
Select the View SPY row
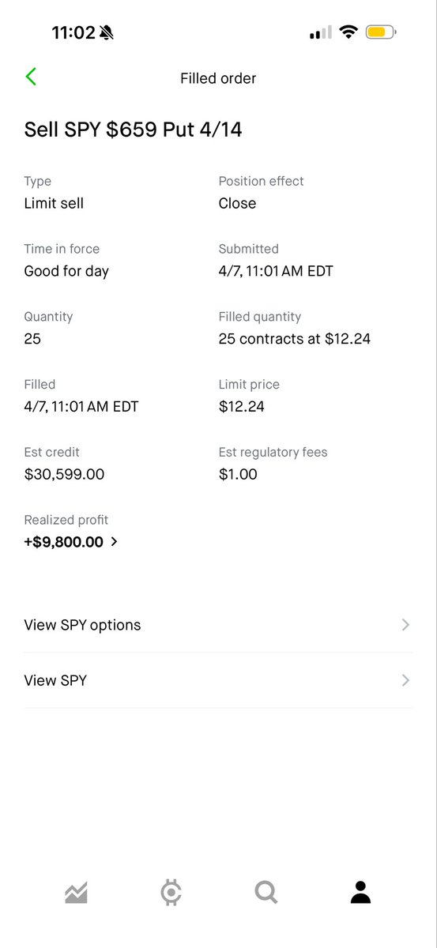pyautogui.click(x=218, y=680)
